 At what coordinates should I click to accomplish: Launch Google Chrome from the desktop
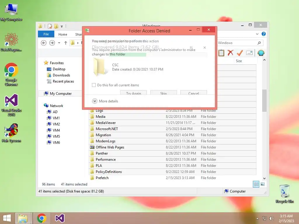point(11,74)
